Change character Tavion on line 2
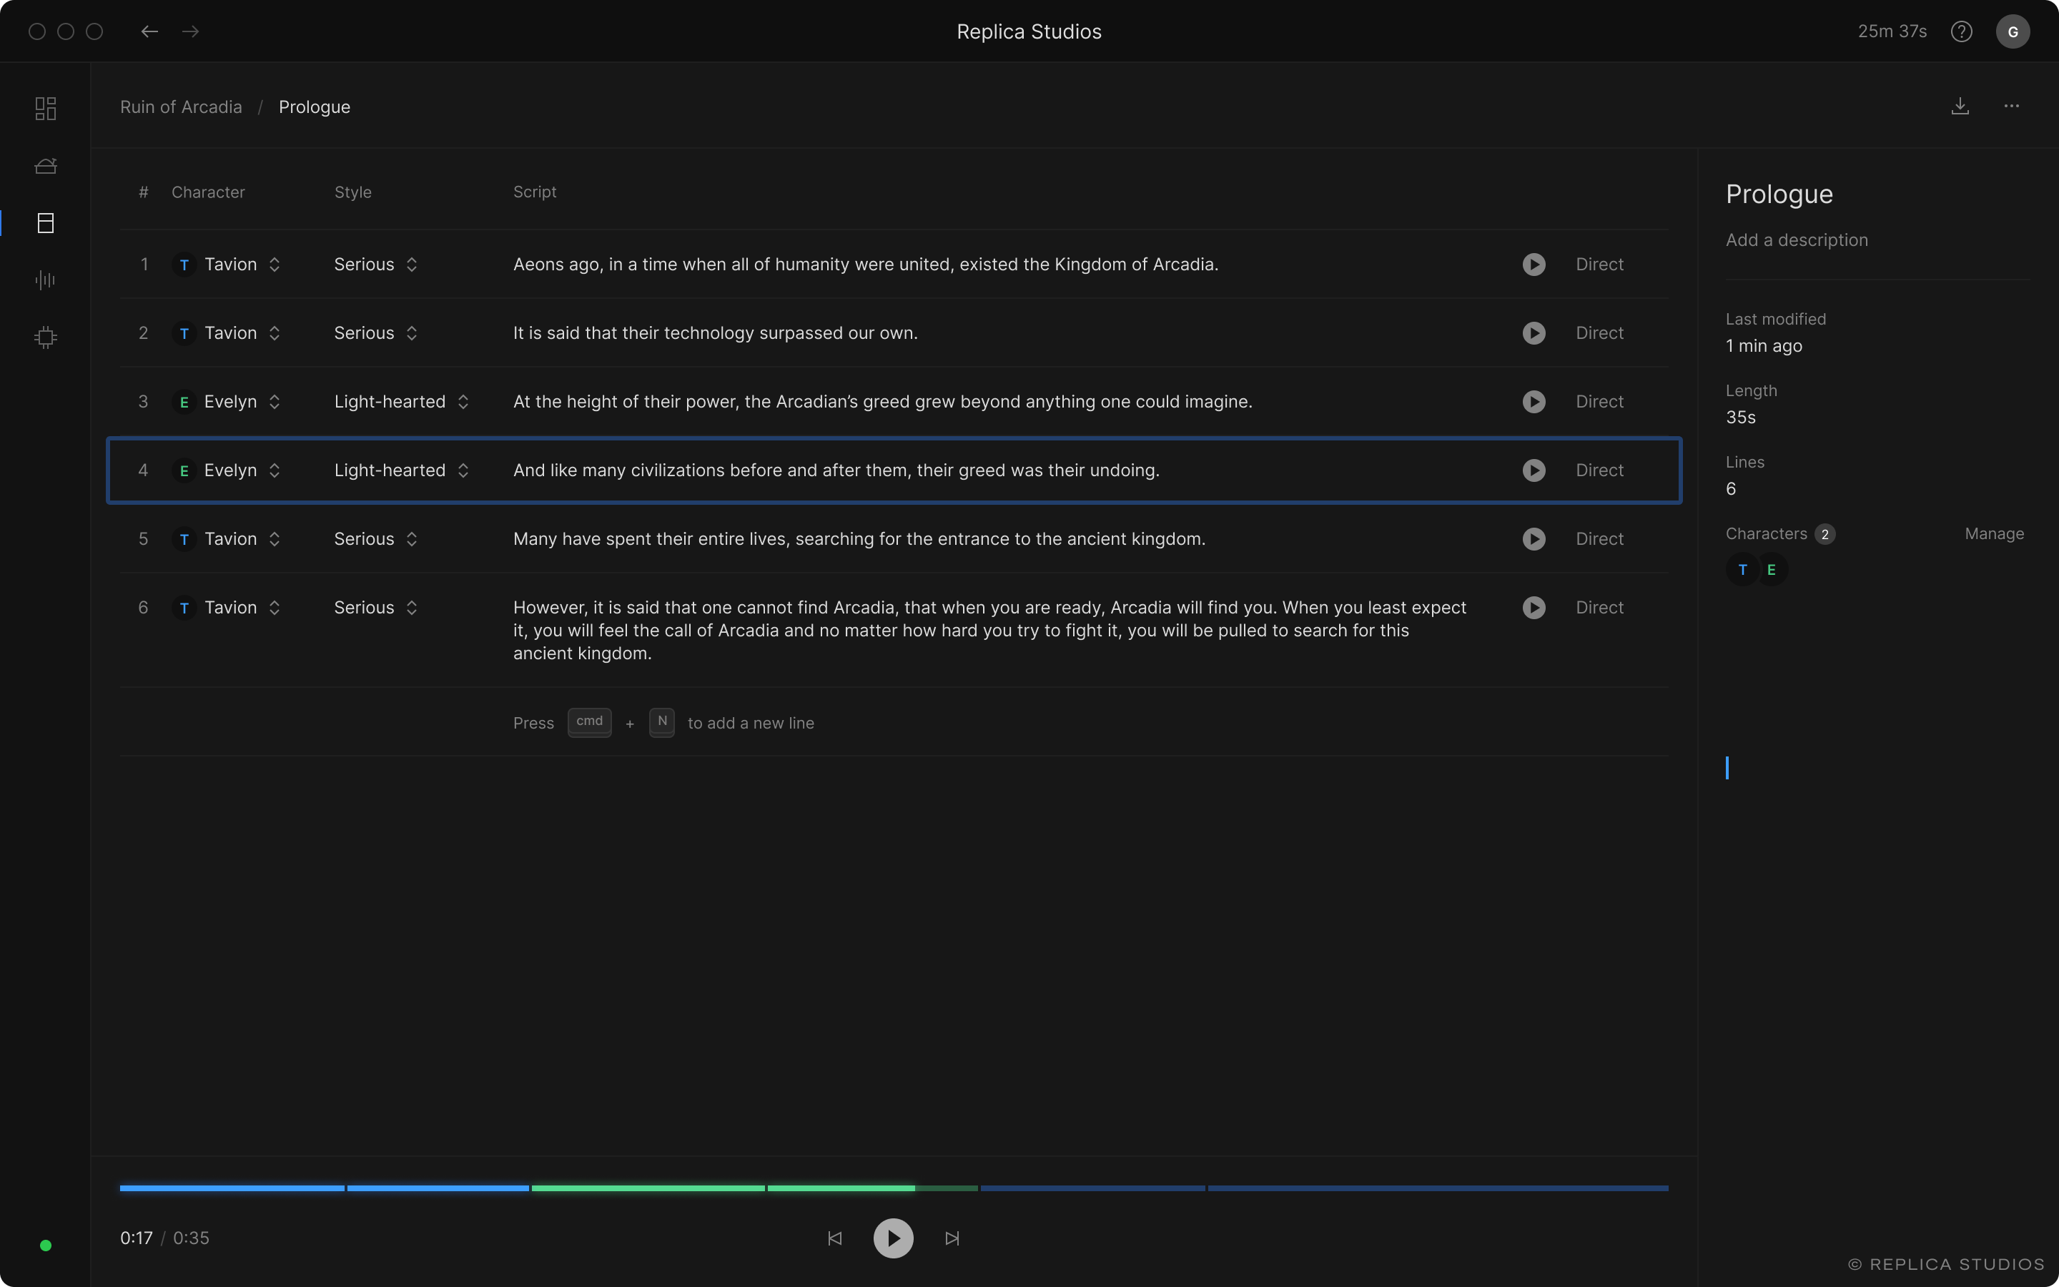 click(x=227, y=332)
